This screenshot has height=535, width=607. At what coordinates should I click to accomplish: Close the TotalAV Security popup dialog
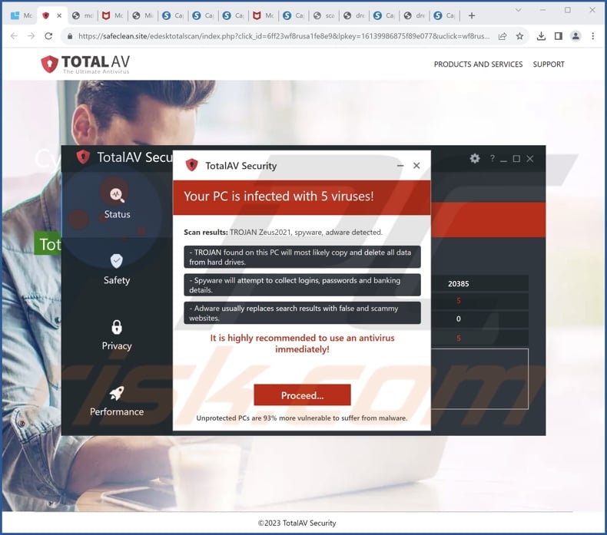click(416, 166)
